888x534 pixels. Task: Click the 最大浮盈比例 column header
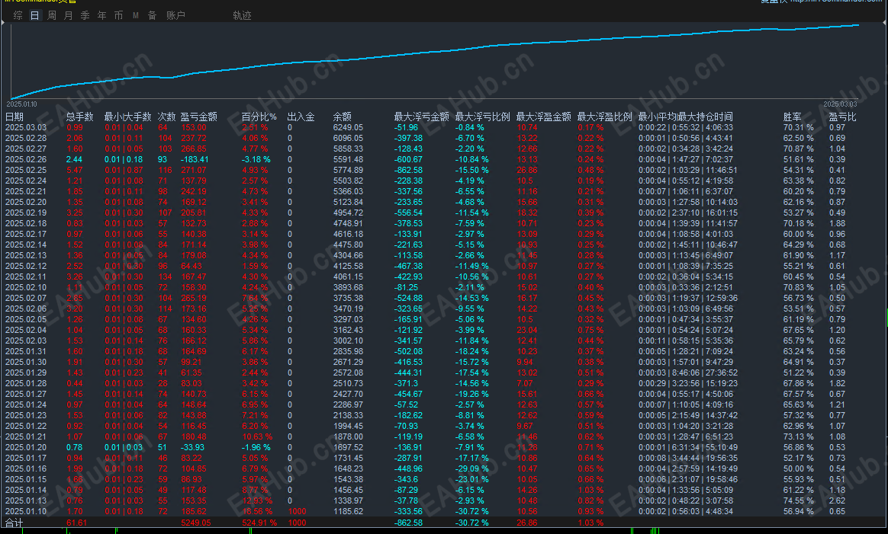tap(604, 117)
